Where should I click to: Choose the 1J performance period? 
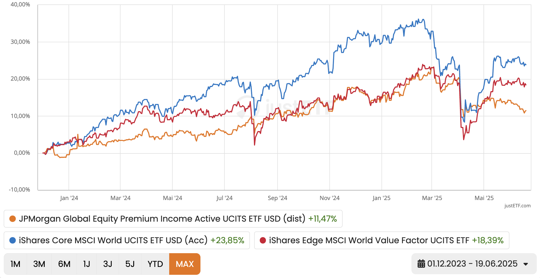tap(87, 264)
